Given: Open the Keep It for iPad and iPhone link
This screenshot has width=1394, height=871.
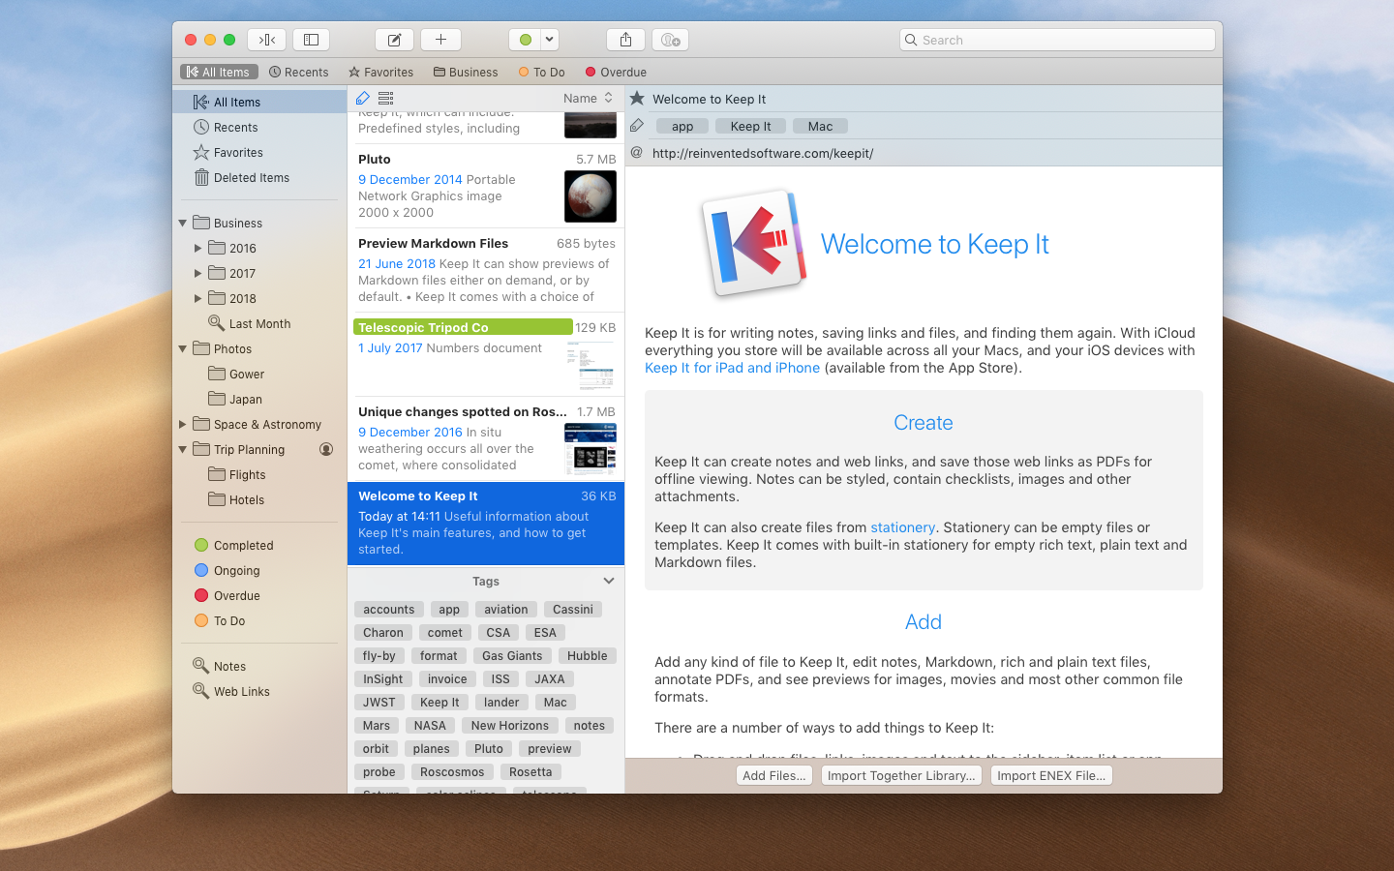Looking at the screenshot, I should 733,368.
